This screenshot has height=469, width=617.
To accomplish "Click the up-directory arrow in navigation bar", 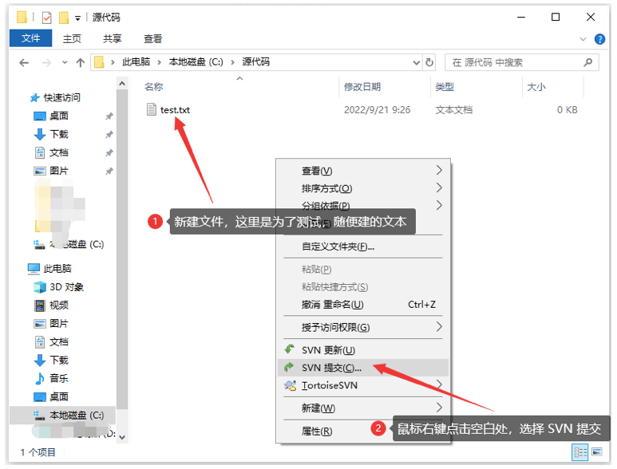I will [80, 62].
